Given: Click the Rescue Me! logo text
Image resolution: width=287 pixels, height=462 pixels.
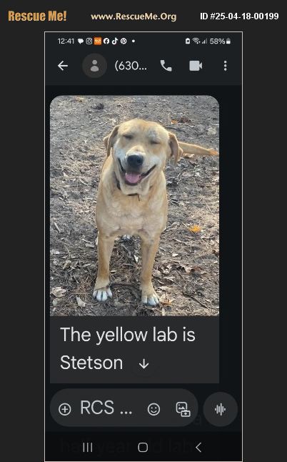Looking at the screenshot, I should pos(37,16).
